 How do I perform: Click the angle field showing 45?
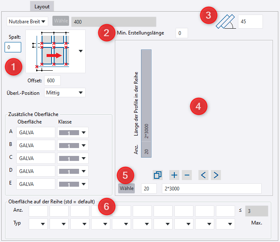coord(250,22)
